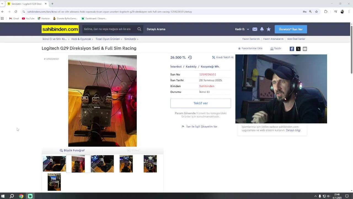
Task: Open Favori İlanlarım link
Action: click(x=251, y=39)
